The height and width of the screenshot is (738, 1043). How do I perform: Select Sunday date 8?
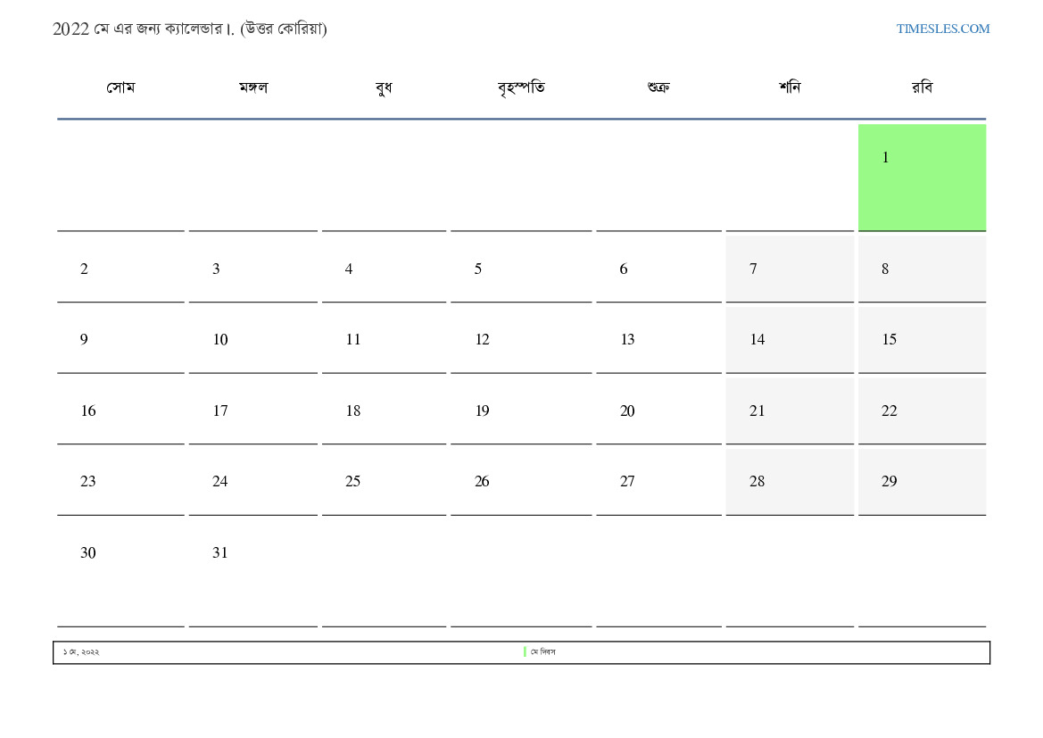pyautogui.click(x=922, y=269)
